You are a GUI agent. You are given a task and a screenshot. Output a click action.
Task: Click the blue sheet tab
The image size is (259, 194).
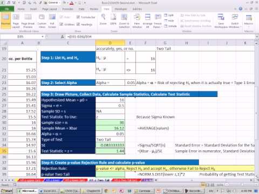click(53, 180)
